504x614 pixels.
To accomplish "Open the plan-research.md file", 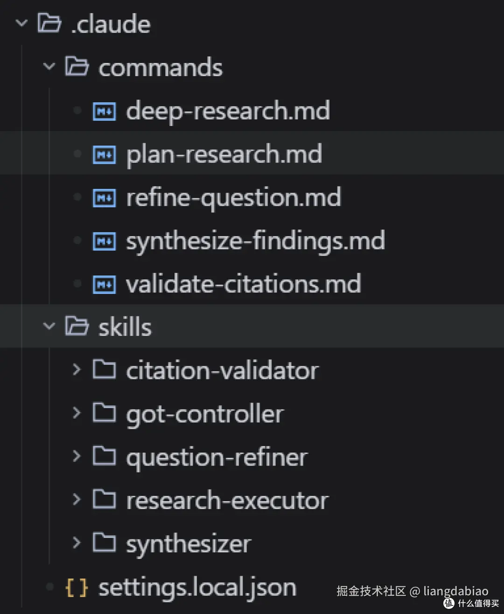I will (224, 154).
